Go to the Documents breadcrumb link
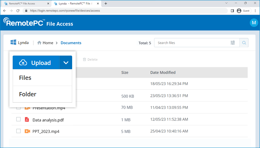 (71, 43)
